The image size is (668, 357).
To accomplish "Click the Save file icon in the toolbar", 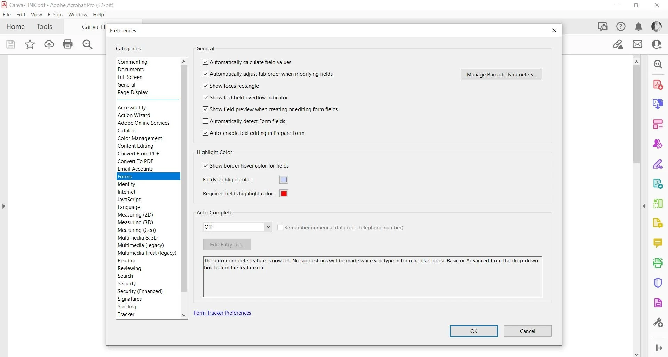I will coord(11,44).
